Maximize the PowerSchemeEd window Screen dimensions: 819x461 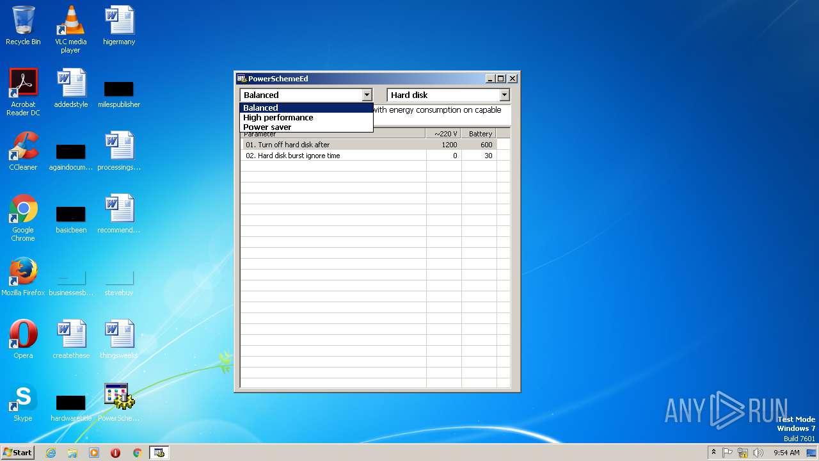click(501, 79)
